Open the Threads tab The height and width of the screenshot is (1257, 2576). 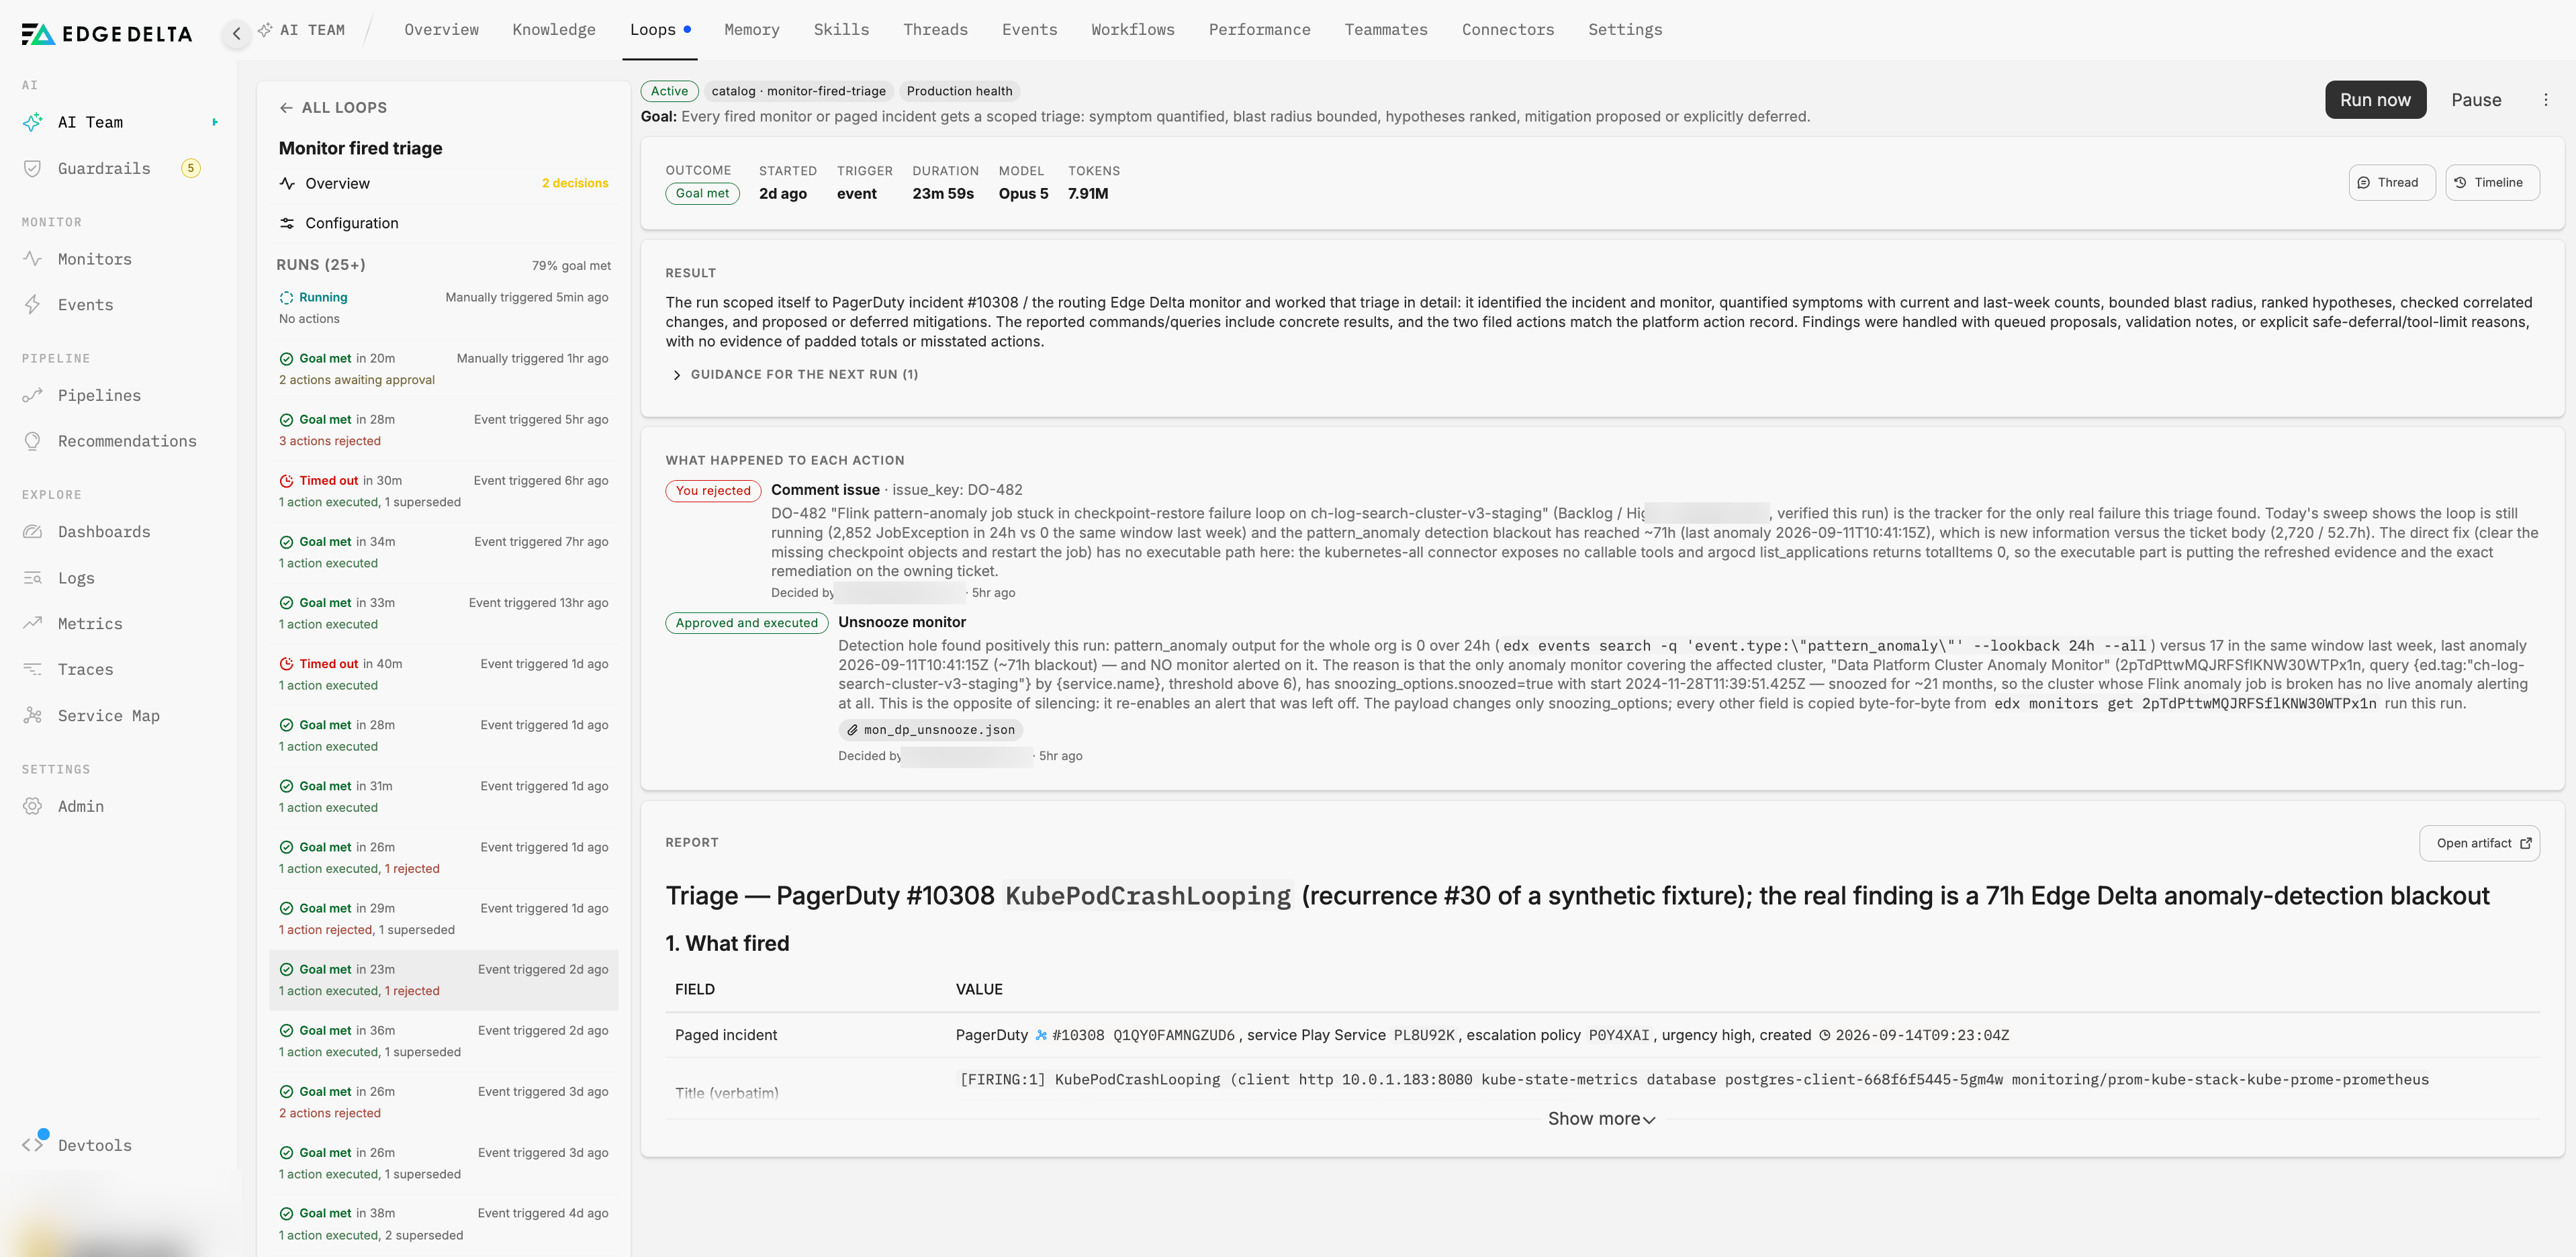935,30
